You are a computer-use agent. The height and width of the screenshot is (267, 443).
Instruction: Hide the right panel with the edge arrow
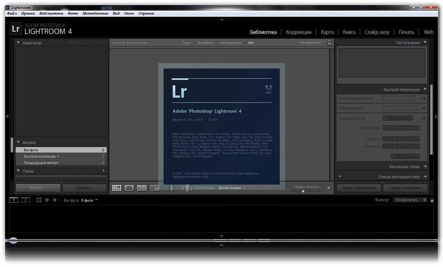pyautogui.click(x=436, y=116)
